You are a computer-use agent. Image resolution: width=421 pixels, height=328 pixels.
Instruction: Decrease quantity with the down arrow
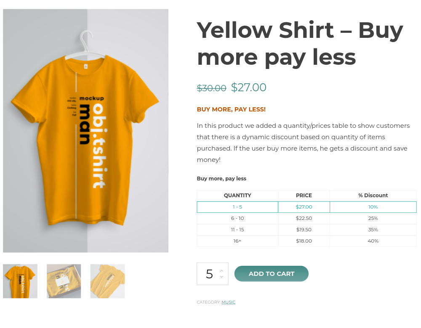pos(221,277)
